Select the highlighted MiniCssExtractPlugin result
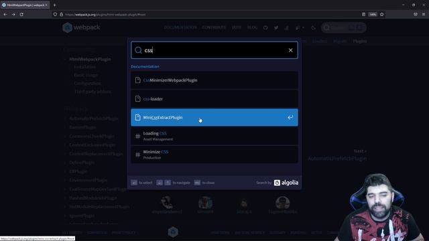 (214, 117)
